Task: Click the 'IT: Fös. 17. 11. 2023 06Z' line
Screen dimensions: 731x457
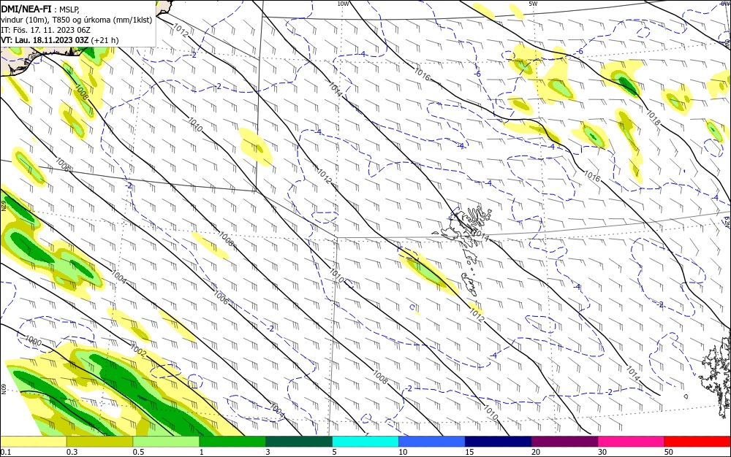Action: click(45, 30)
